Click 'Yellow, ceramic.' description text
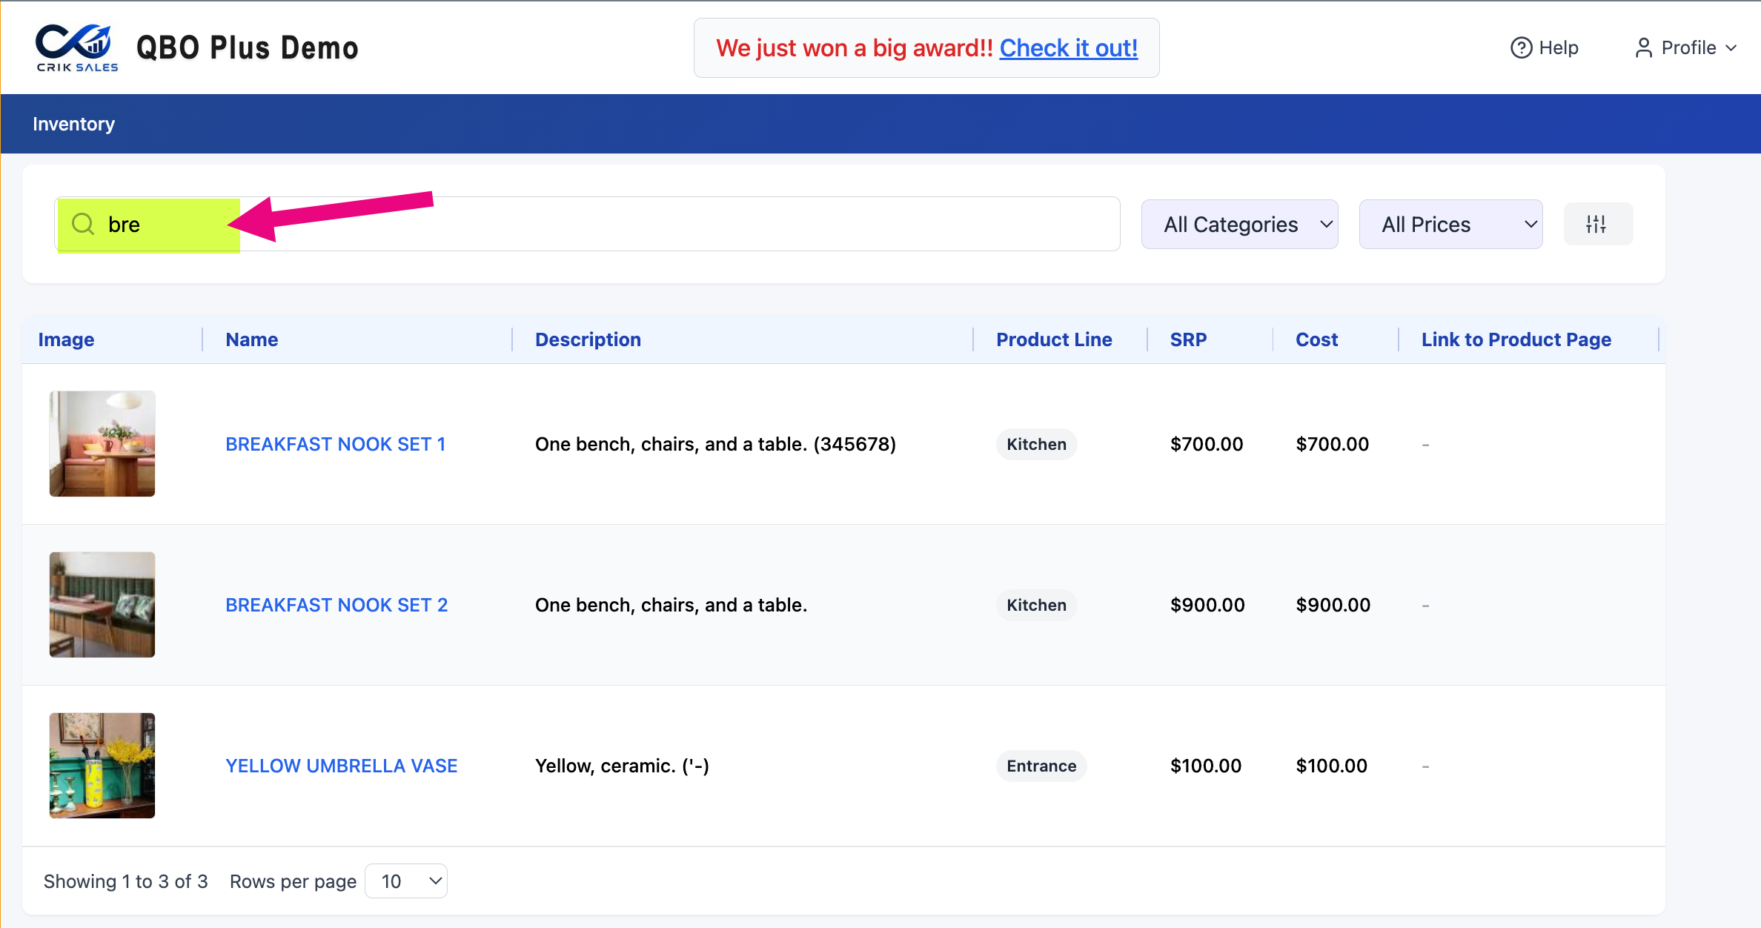Viewport: 1761px width, 928px height. click(622, 766)
